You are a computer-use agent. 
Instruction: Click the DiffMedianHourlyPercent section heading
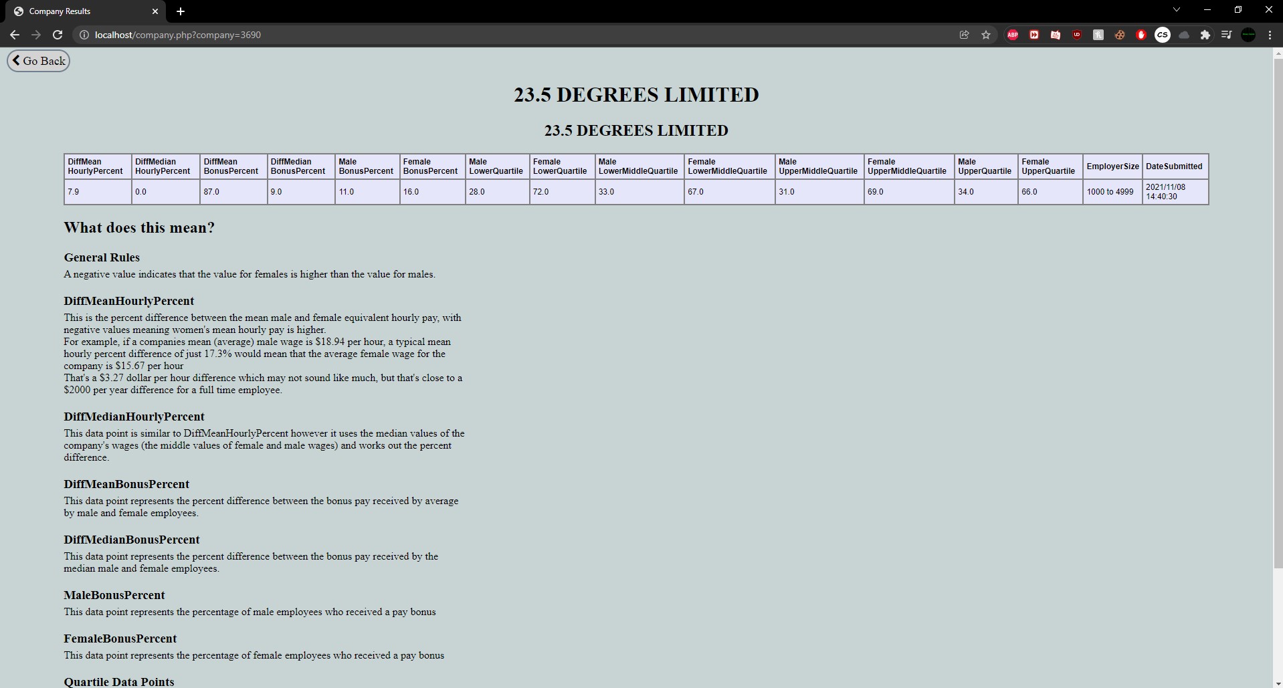tap(134, 417)
